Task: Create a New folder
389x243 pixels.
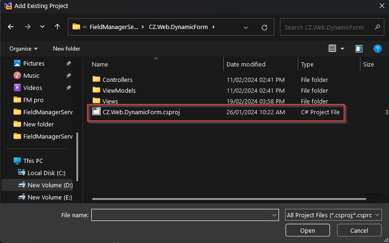Action: (x=66, y=49)
